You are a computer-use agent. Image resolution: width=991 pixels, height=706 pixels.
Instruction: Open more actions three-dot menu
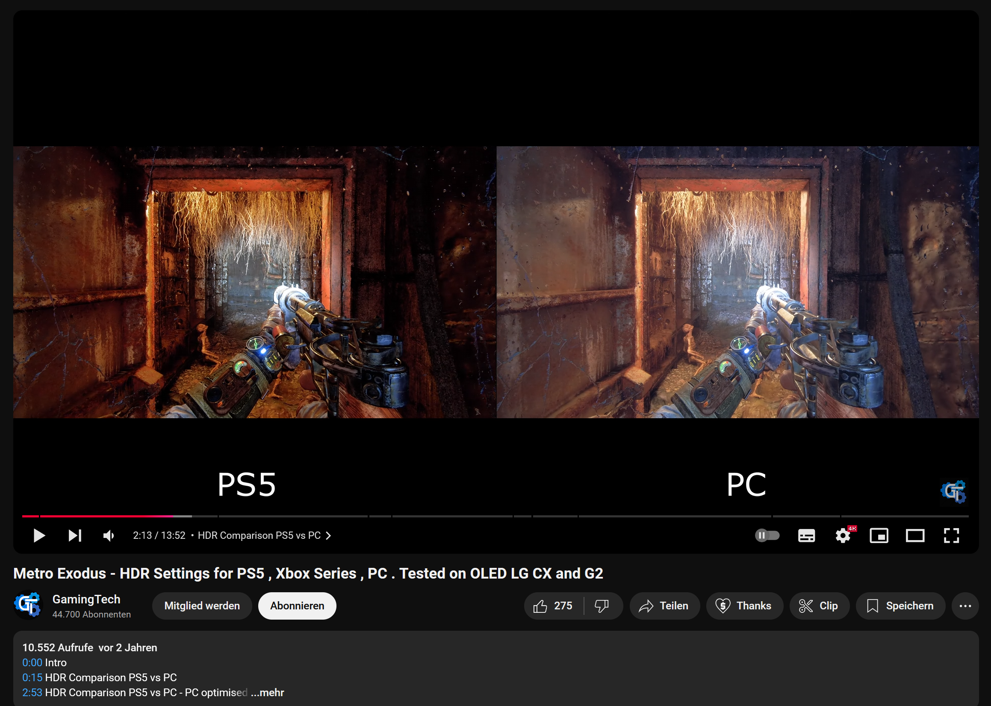pos(965,606)
